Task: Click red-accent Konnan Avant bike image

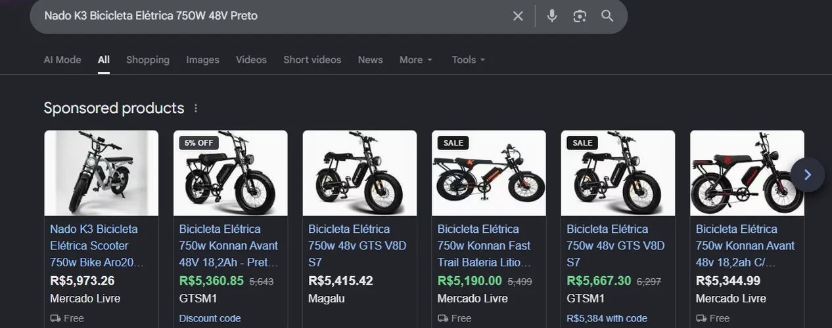Action: [747, 173]
